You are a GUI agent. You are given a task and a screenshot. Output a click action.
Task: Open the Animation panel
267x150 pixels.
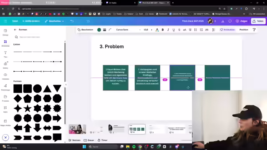tap(227, 30)
